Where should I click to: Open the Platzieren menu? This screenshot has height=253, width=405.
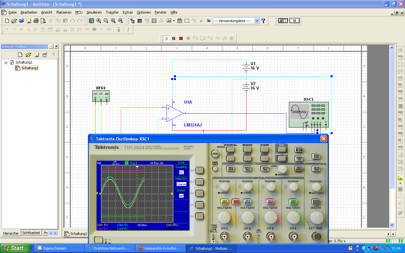[64, 12]
